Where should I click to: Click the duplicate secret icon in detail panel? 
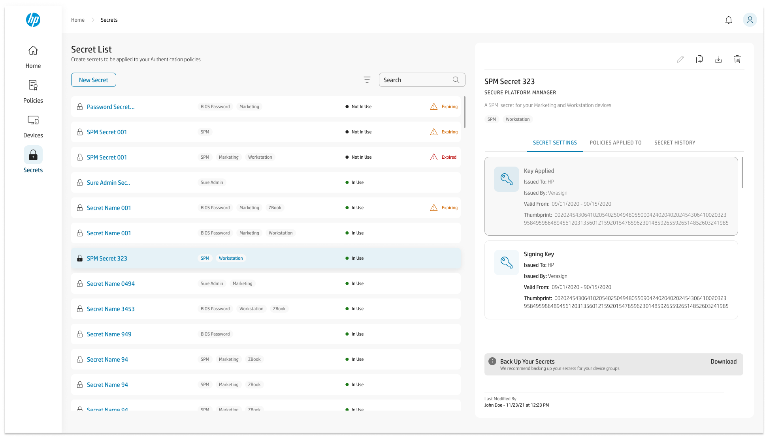699,59
